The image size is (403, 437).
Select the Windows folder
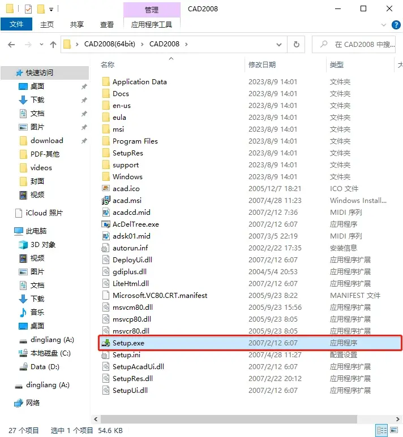(127, 177)
